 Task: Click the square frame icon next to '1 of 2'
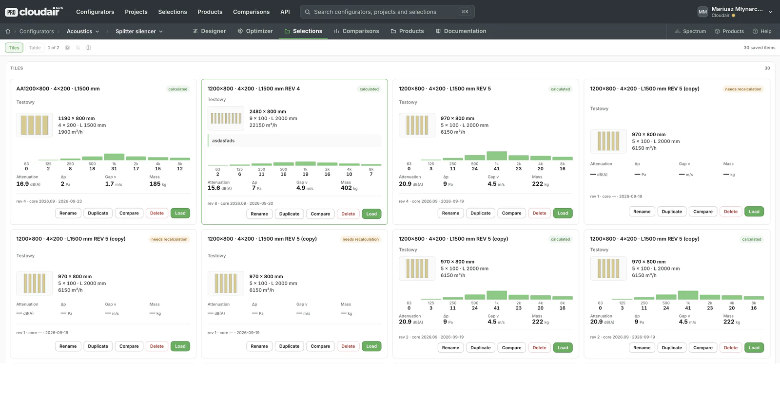(x=67, y=48)
